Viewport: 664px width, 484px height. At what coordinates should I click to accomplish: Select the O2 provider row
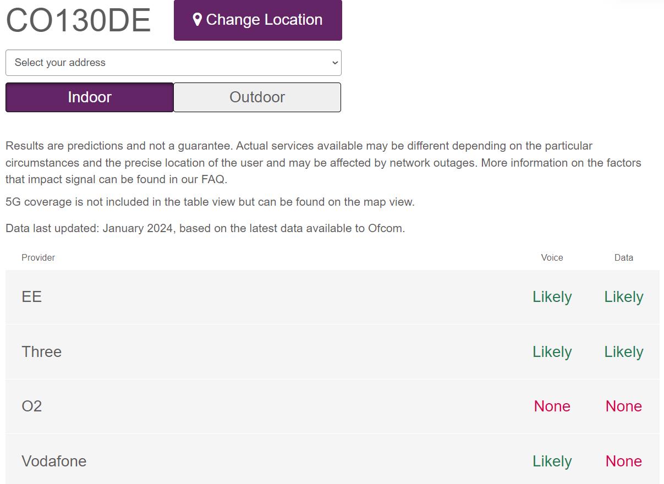click(x=332, y=406)
